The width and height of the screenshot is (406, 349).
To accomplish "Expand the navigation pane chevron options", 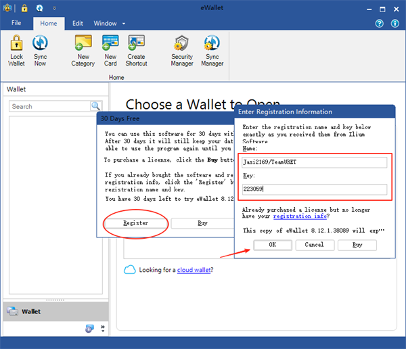I will [x=103, y=329].
